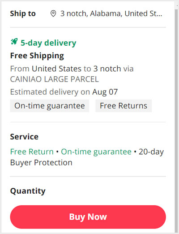
Task: Click the location pin icon
Action: tap(53, 13)
